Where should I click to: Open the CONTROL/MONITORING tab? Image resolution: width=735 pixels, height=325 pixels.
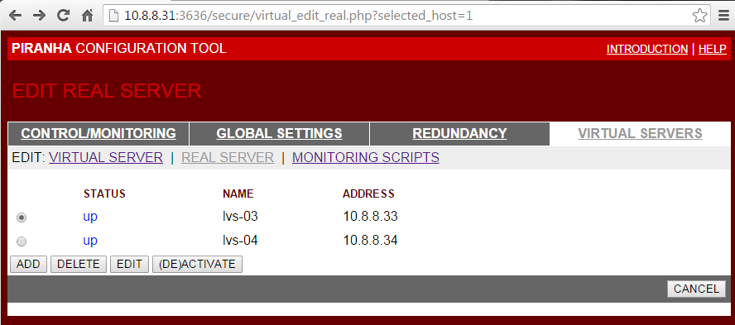coord(98,133)
